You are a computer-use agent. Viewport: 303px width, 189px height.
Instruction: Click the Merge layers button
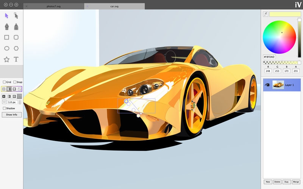pos(296,182)
